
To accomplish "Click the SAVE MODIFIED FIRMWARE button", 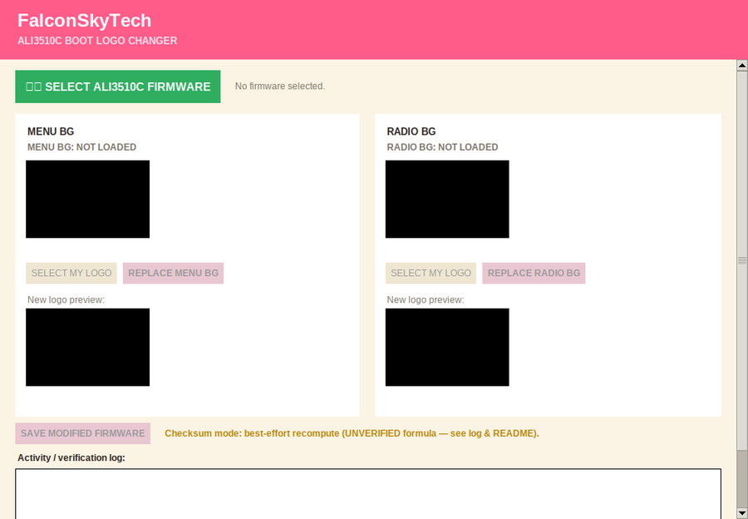I will (82, 433).
